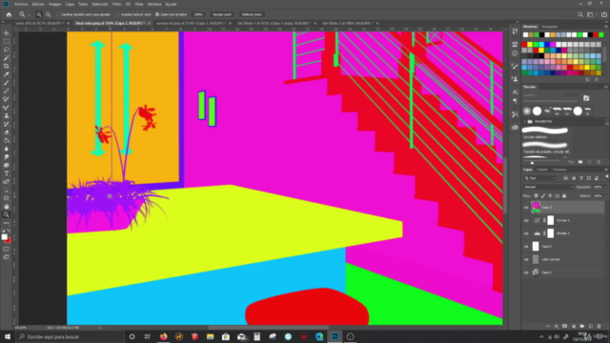Hide the Capa 3 layer
The height and width of the screenshot is (343, 610).
coord(526,208)
